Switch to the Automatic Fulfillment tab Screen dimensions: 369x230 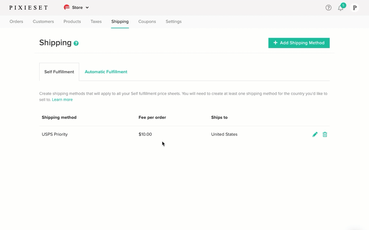pyautogui.click(x=106, y=72)
